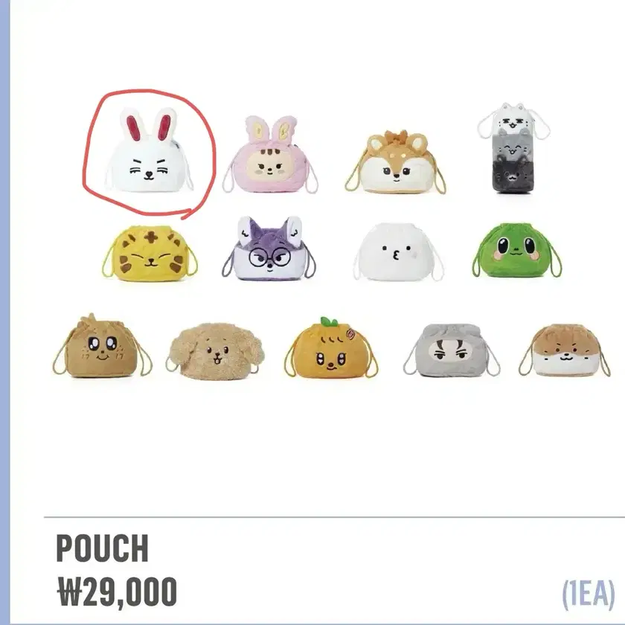
Task: Pick the purple wolf pouch with glasses
Action: (269, 249)
